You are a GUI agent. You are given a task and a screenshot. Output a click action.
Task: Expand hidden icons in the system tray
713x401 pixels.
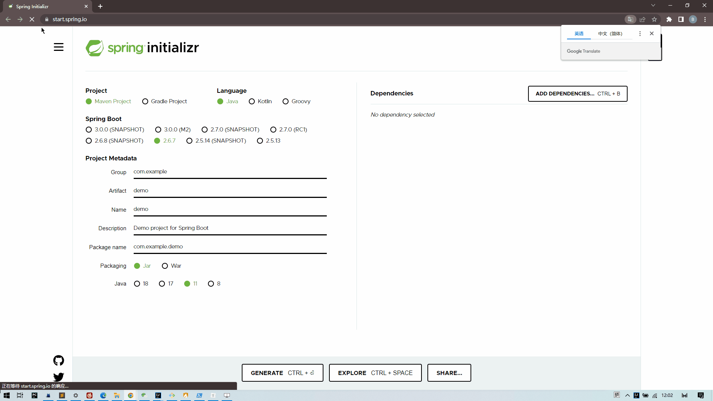[627, 396]
